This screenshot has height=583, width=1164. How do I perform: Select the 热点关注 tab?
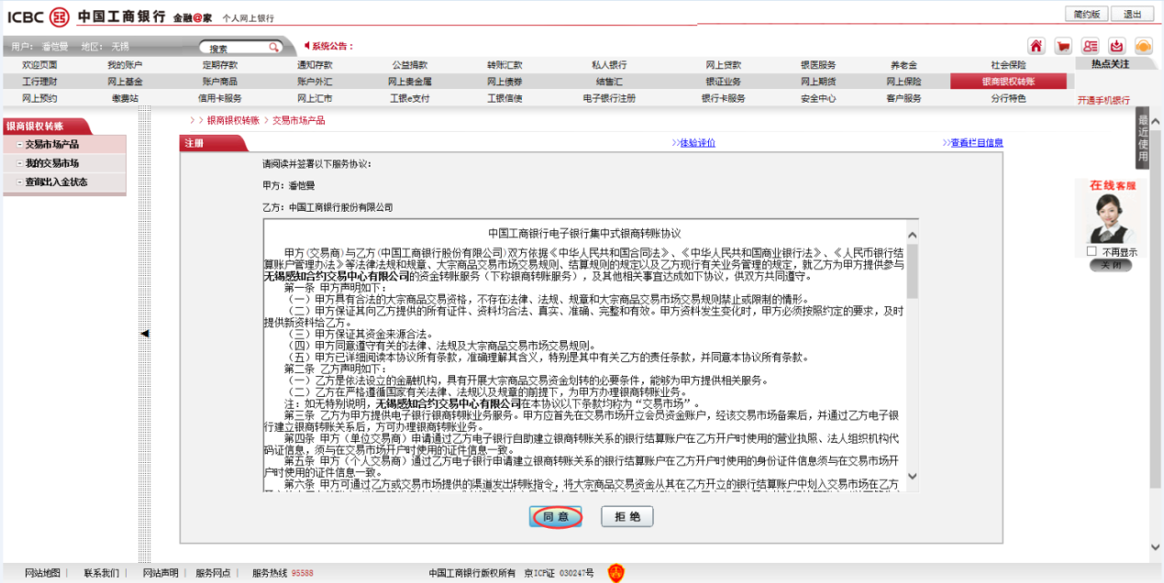(1110, 64)
